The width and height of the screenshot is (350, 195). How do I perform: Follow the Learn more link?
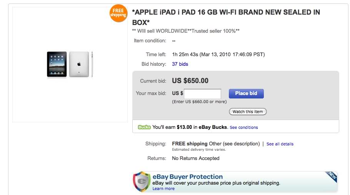pos(163,188)
